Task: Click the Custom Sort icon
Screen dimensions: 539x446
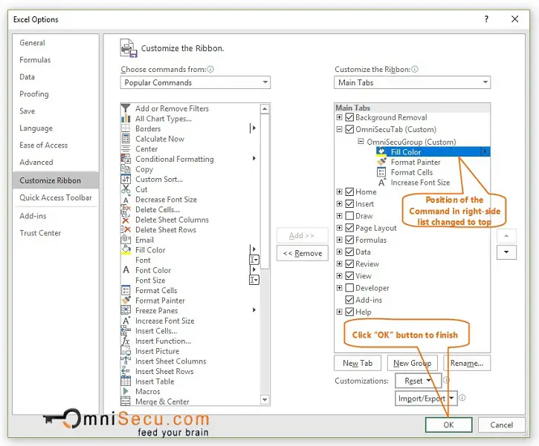Action: (x=126, y=179)
